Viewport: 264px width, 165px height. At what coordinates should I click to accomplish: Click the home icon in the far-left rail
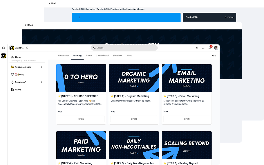(x=3, y=48)
